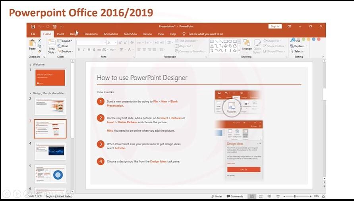This screenshot has width=354, height=201.
Task: Reset the slide layout
Action: pos(63,46)
